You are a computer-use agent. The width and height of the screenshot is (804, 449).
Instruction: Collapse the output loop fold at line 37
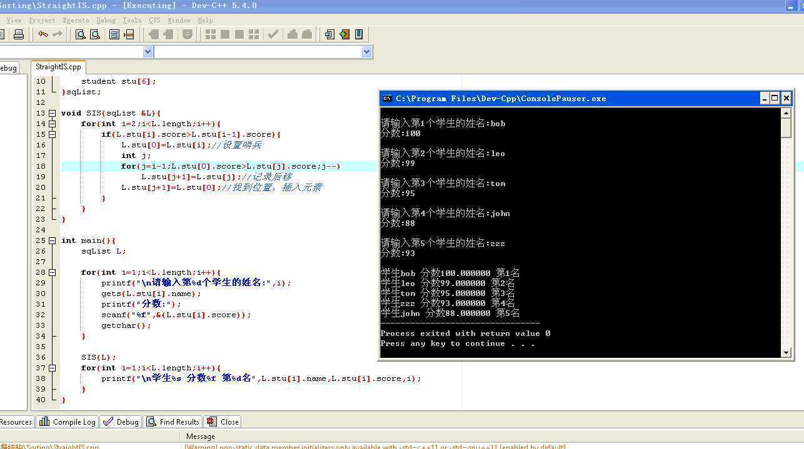(x=53, y=368)
